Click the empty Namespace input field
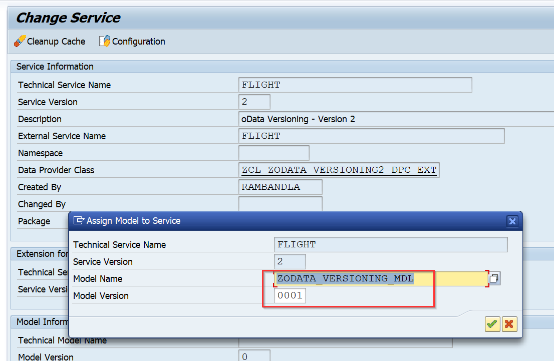 coord(273,153)
